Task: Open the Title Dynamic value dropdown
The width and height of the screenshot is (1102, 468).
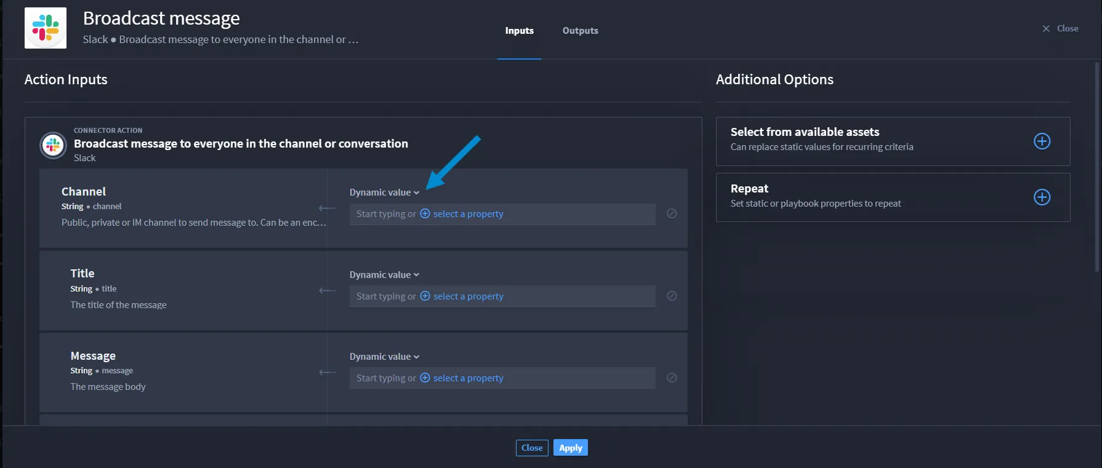Action: coord(384,275)
